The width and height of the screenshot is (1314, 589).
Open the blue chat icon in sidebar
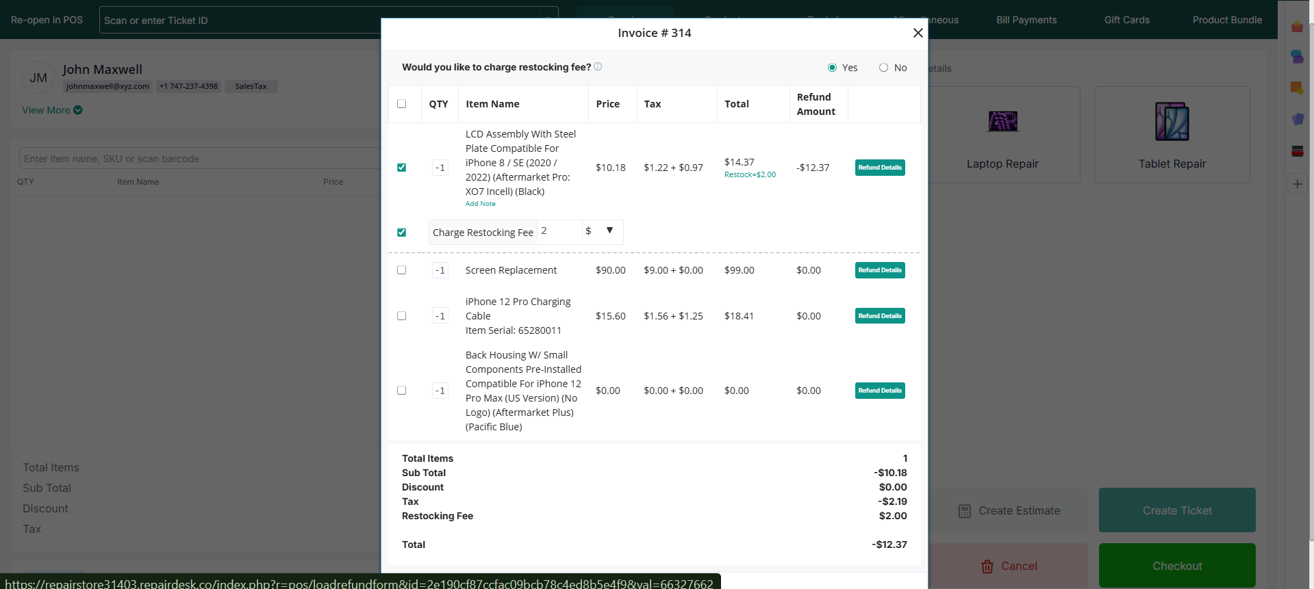pos(1297,57)
